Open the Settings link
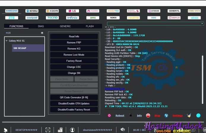 tap(178, 116)
